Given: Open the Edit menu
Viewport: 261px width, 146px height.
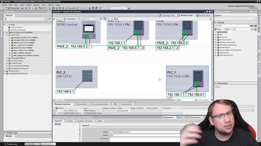Looking at the screenshot, I should [x=10, y=5].
